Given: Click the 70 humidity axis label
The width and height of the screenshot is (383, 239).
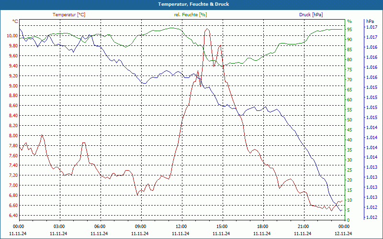Looking at the screenshot, I should coord(349,80).
